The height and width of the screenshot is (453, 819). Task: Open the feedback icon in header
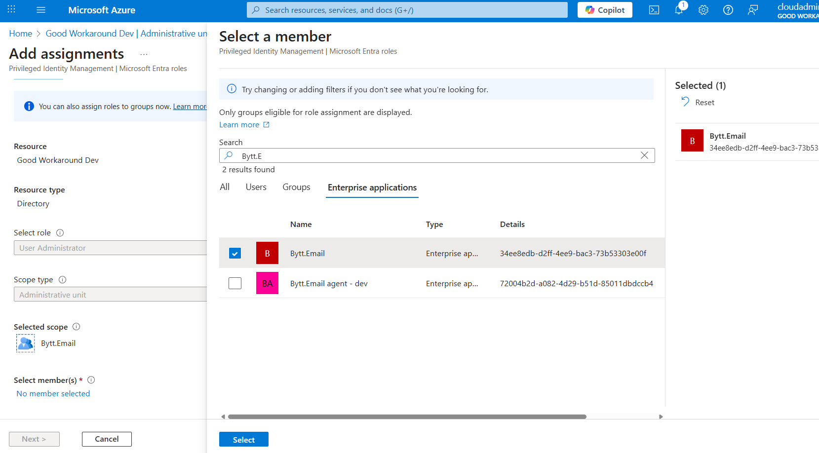pos(753,10)
